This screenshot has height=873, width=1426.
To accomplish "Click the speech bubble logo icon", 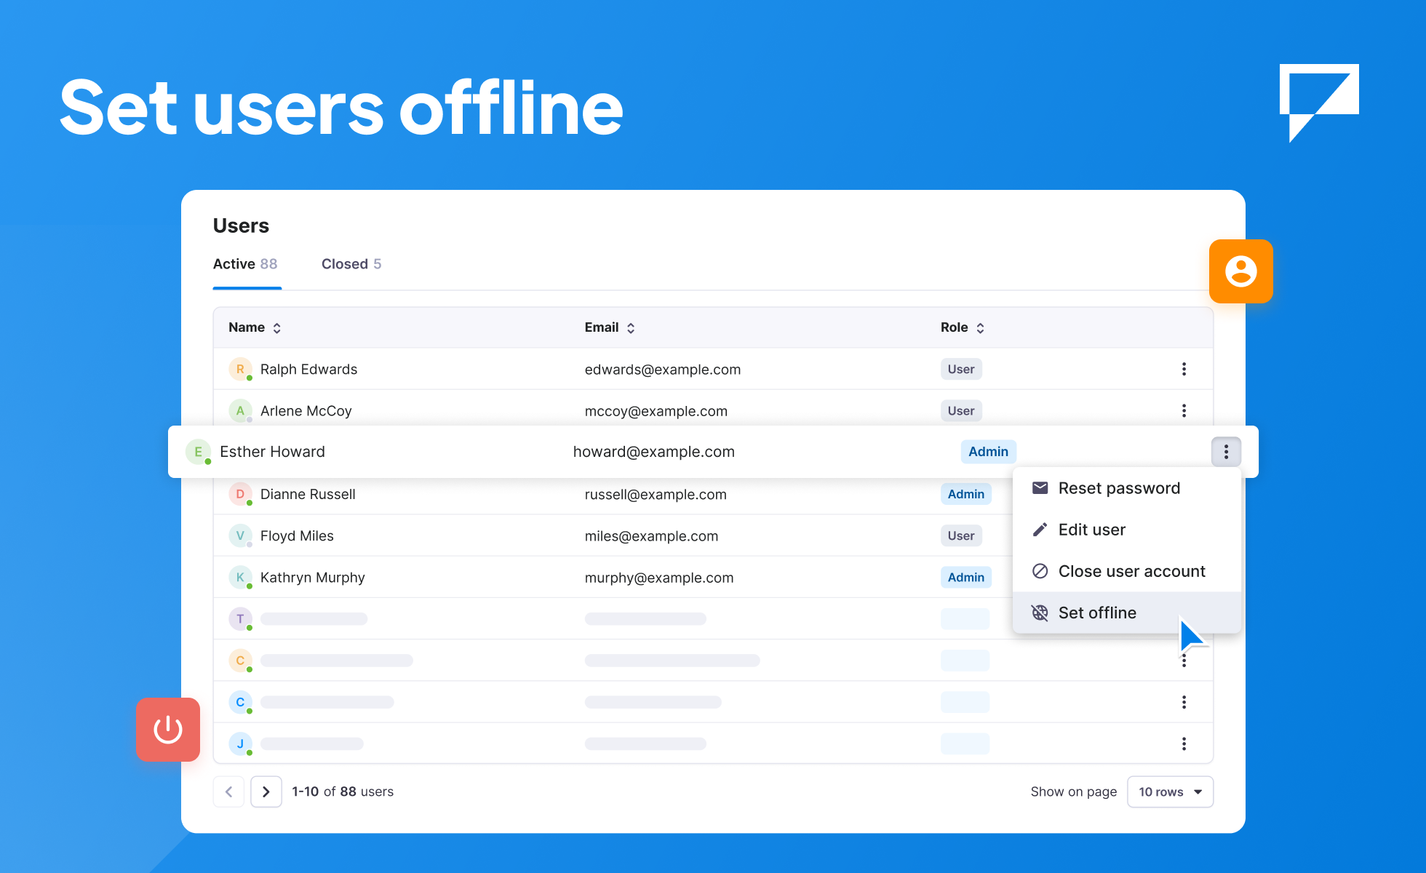I will point(1319,103).
